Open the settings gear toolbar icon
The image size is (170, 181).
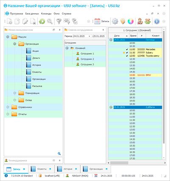[x=115, y=21]
